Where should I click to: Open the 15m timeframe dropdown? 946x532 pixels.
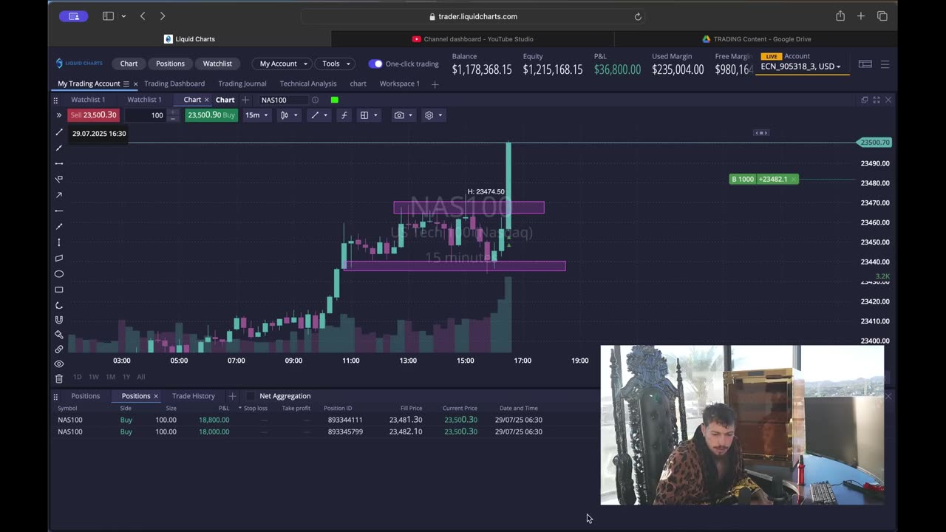256,115
